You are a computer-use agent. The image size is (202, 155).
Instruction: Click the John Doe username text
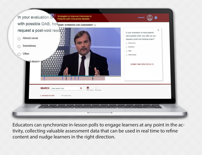click(x=141, y=18)
